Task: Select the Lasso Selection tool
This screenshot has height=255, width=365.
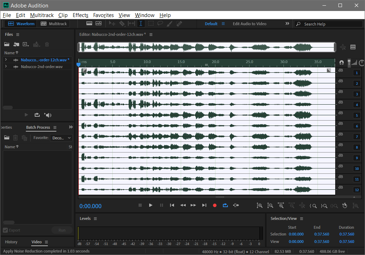Action: [x=160, y=23]
